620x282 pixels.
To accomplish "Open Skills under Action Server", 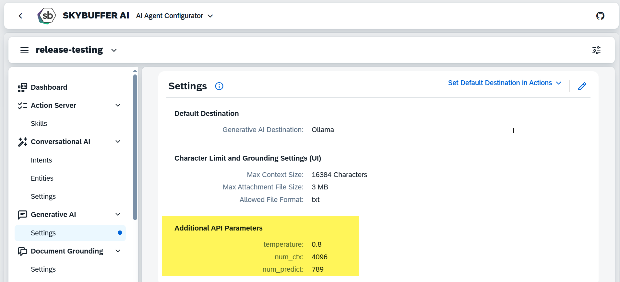I will pos(39,124).
